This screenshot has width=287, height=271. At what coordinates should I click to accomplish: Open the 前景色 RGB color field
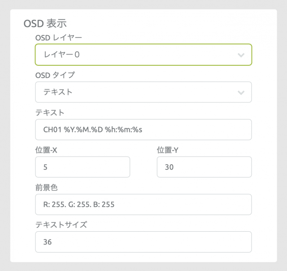click(143, 205)
